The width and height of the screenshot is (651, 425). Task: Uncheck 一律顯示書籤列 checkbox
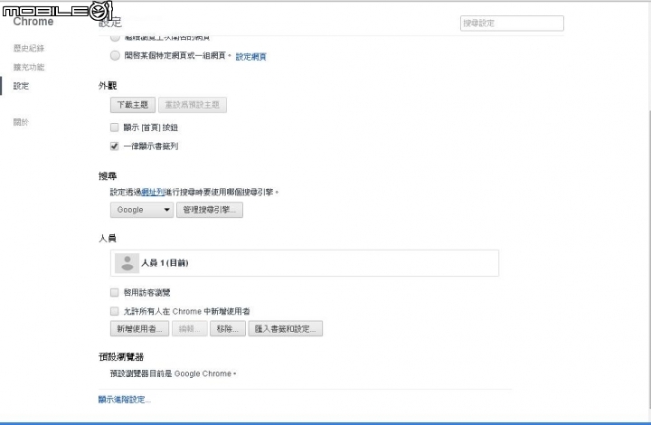[x=115, y=146]
